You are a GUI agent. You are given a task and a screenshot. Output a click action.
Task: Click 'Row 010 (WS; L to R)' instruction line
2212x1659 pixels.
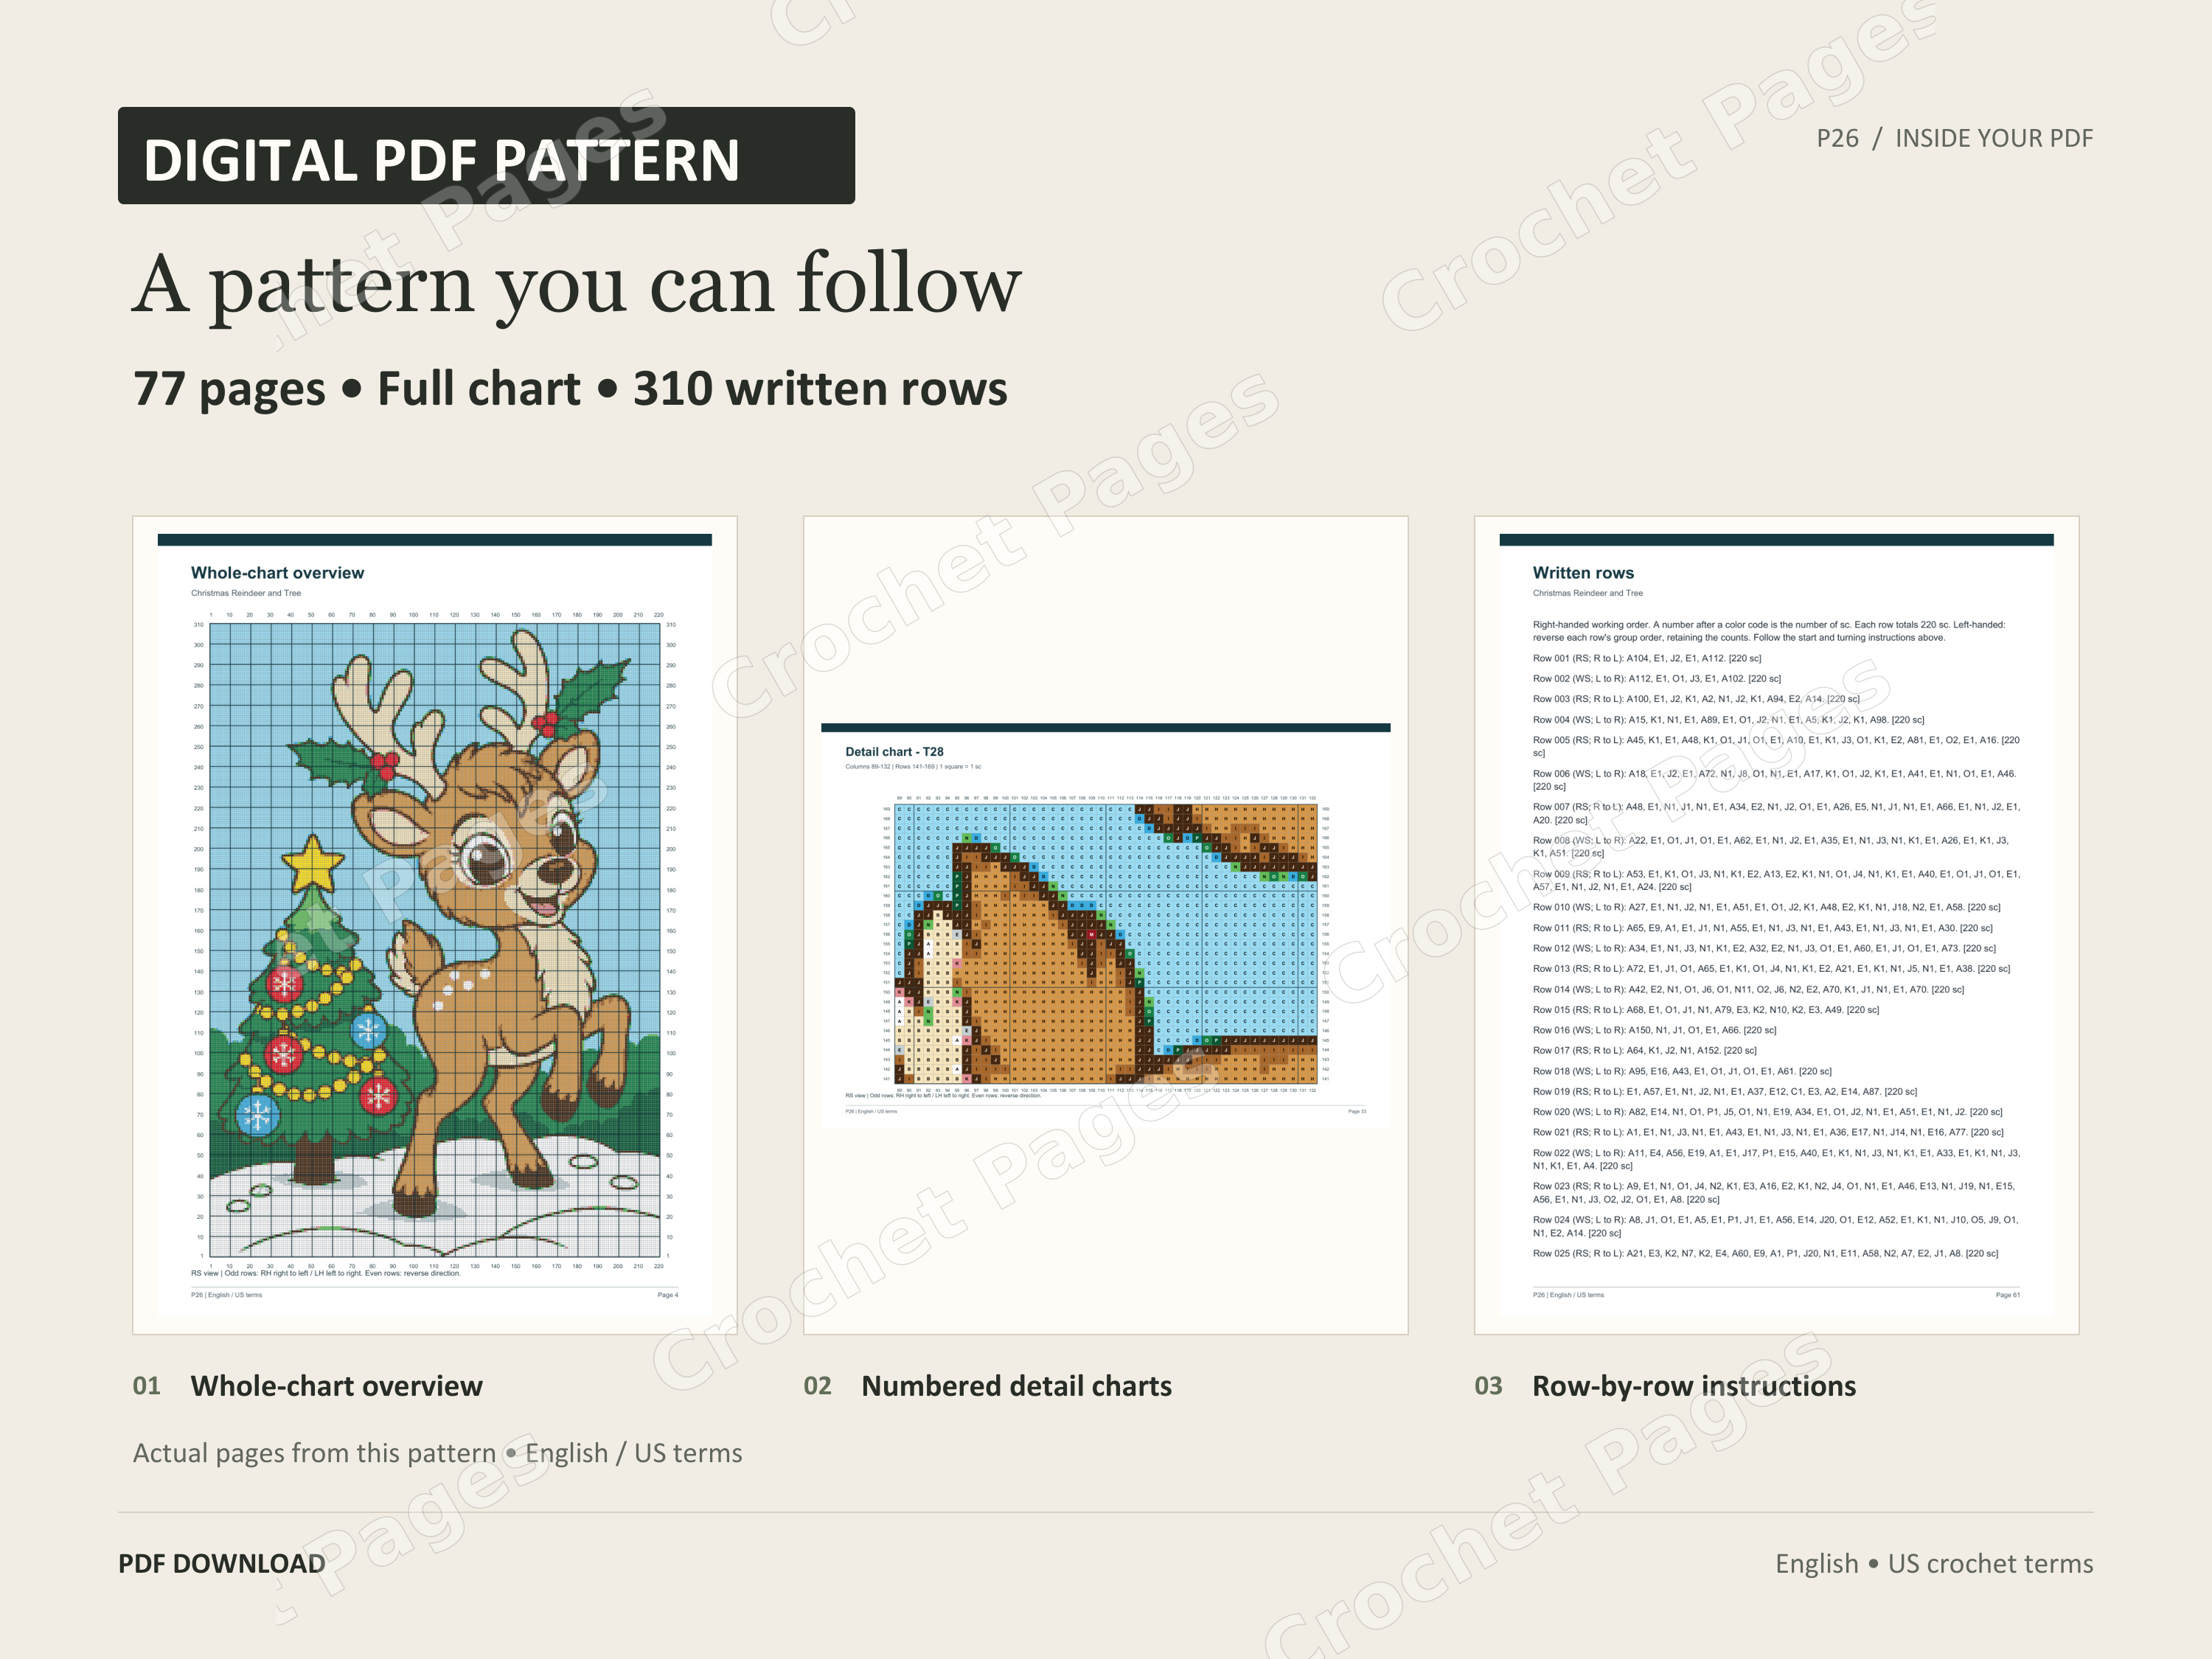[1766, 907]
